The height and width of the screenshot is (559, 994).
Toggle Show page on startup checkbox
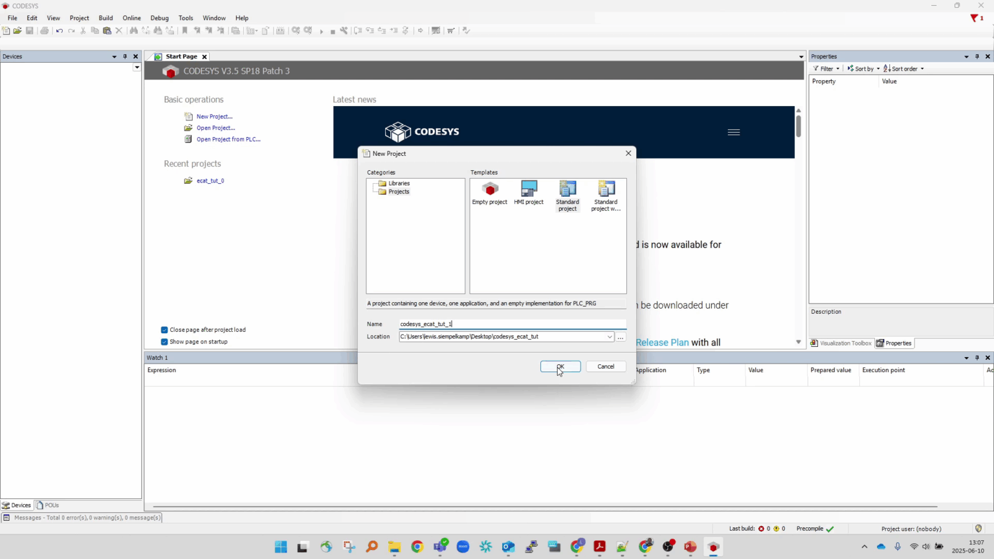tap(164, 342)
